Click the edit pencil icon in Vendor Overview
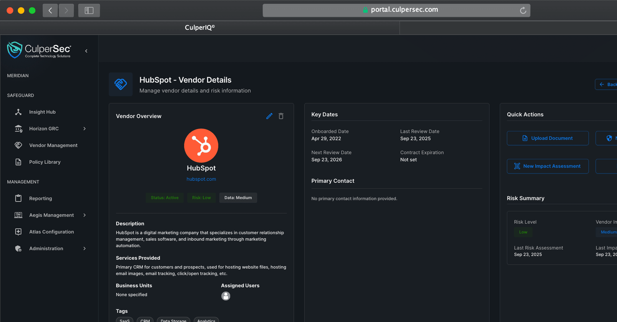 point(269,116)
